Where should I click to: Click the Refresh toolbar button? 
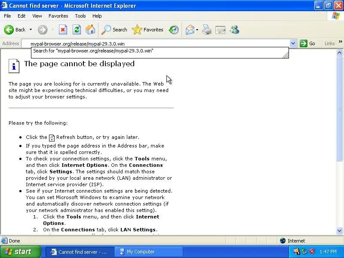[x=77, y=30]
